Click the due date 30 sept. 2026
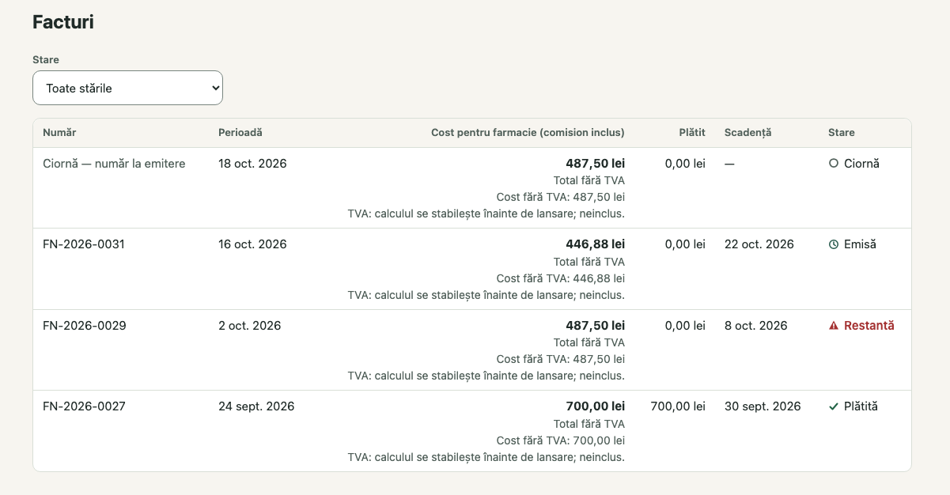This screenshot has height=495, width=950. click(x=763, y=406)
